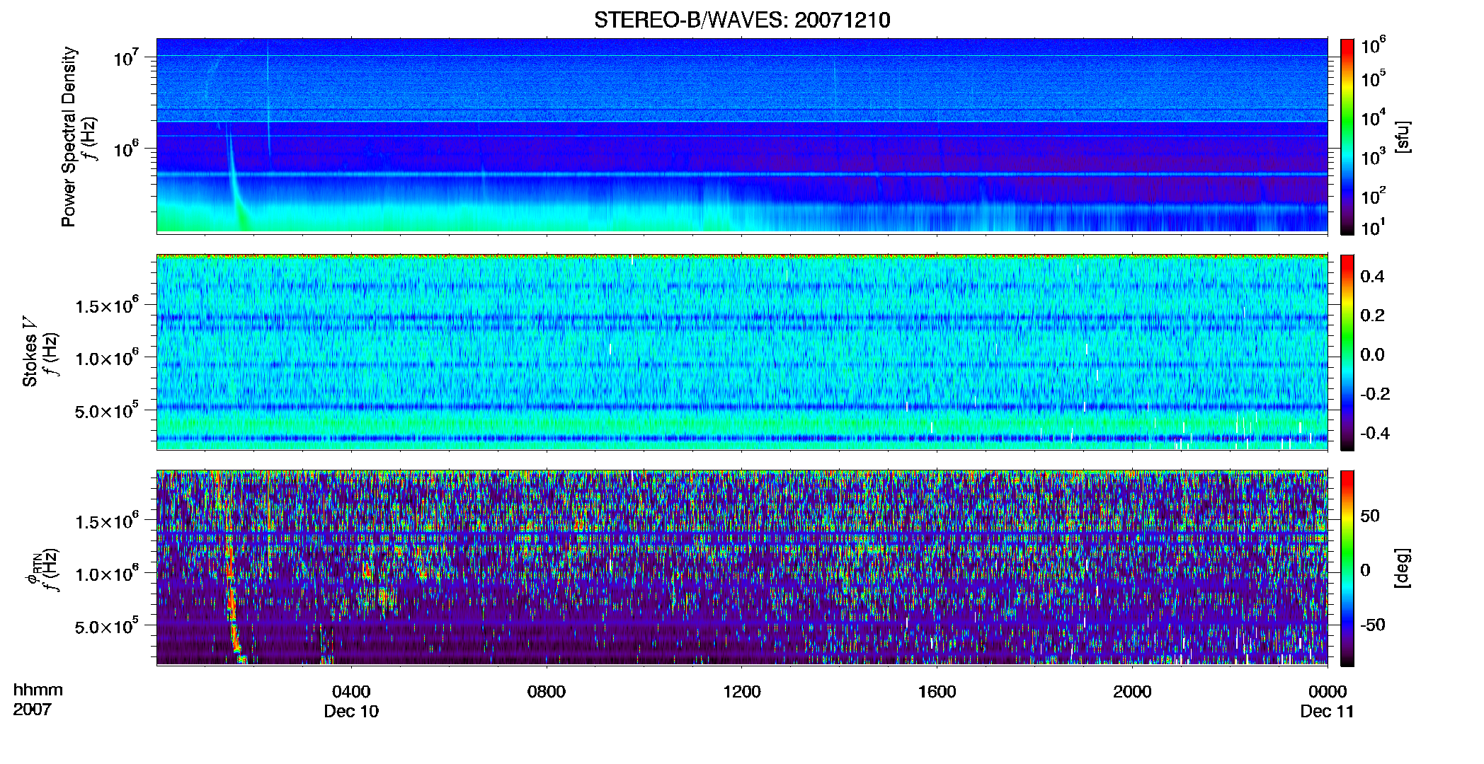Click the 50 degree colorbar tick label

tap(1370, 516)
